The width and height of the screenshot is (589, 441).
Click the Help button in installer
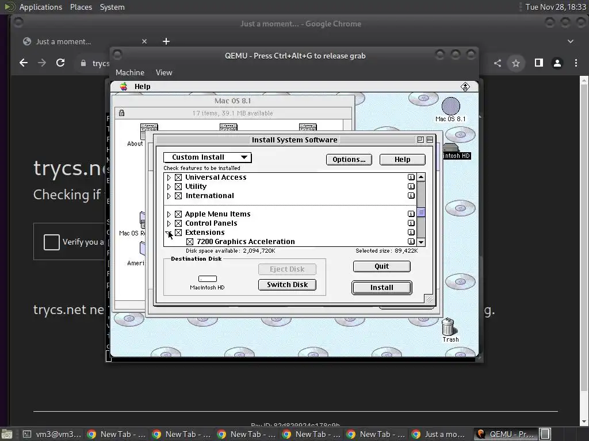pos(402,160)
